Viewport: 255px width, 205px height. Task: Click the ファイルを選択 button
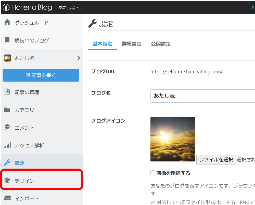click(x=216, y=160)
